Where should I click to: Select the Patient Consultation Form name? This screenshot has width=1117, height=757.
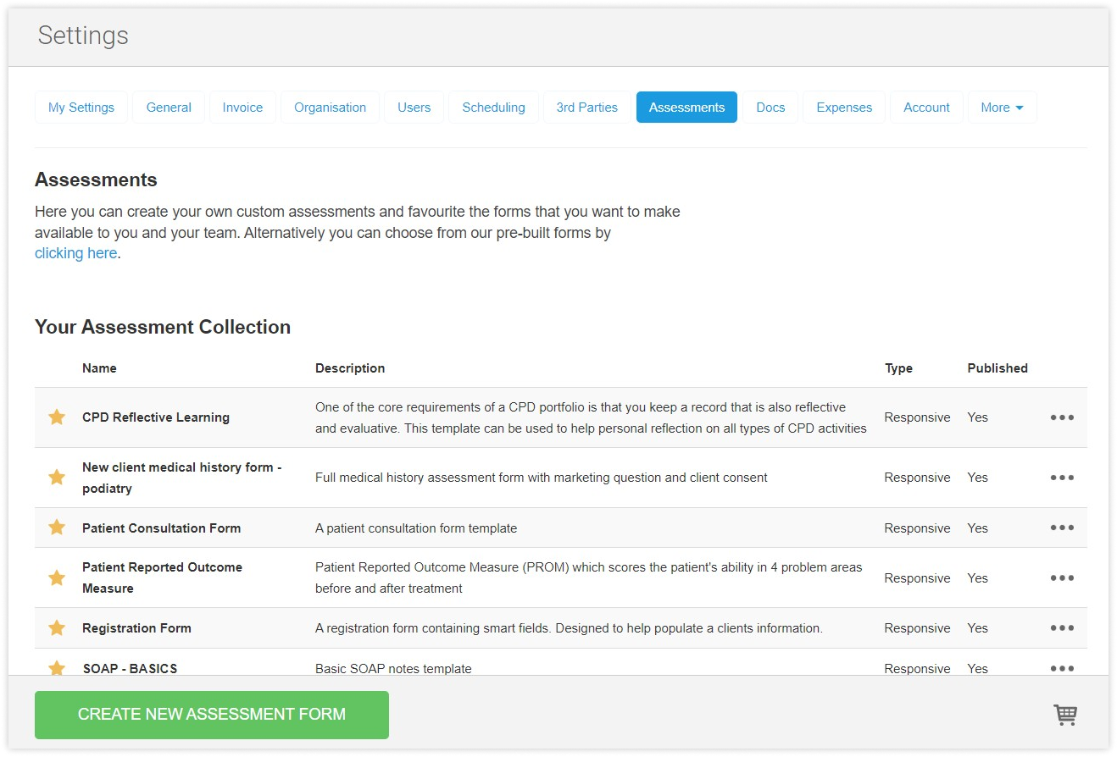(162, 528)
